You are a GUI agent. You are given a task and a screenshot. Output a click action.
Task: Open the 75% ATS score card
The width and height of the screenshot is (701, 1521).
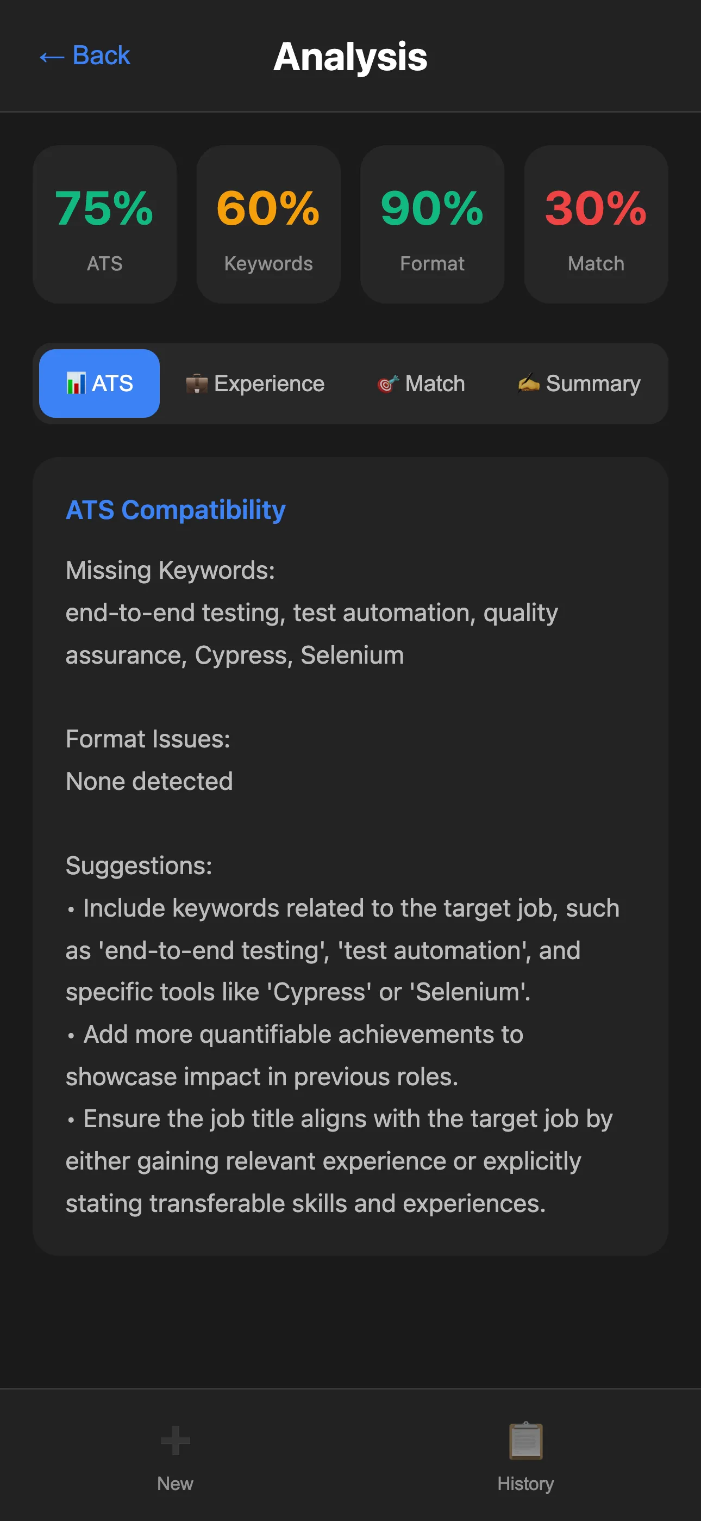coord(104,224)
